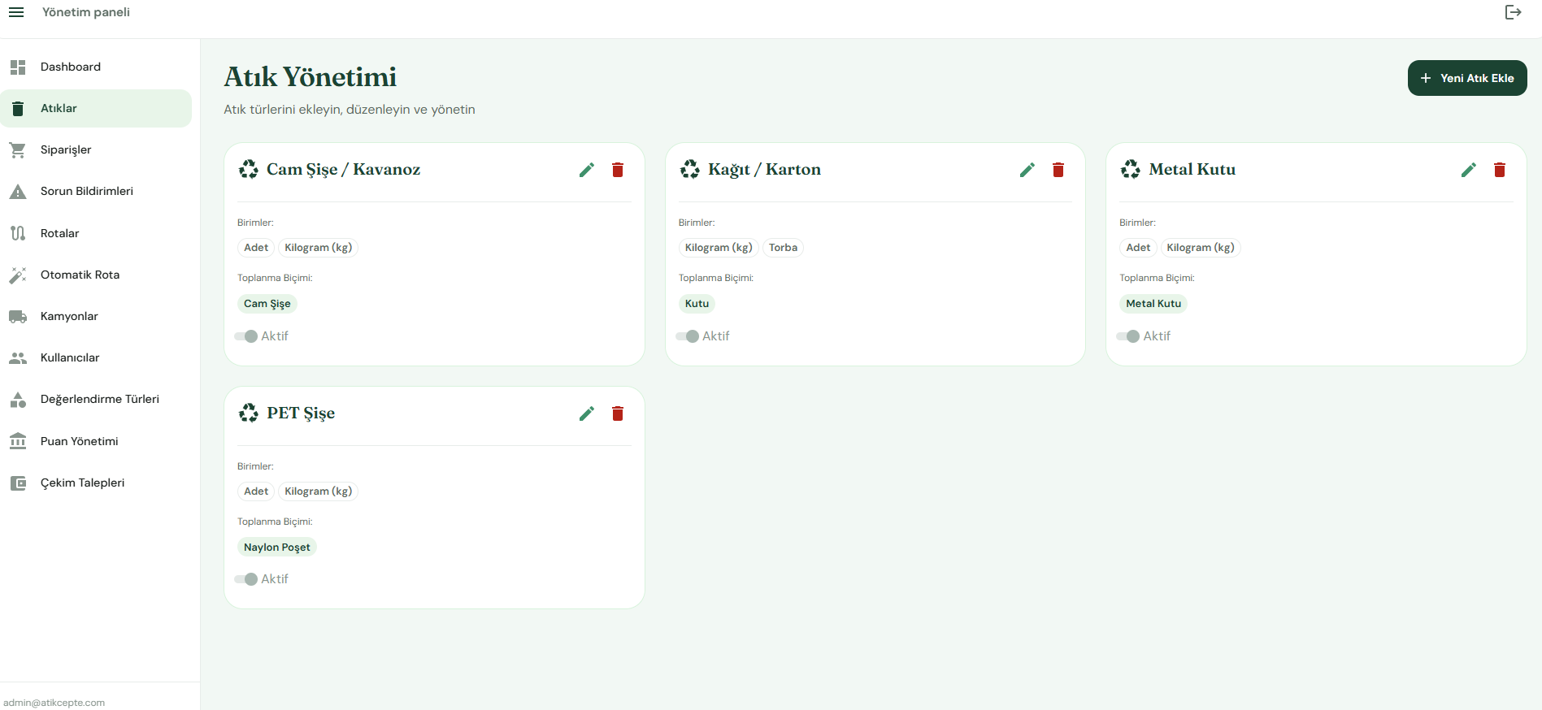Toggle Aktif switch for Kağıt / Karton
The height and width of the screenshot is (710, 1542).
click(688, 336)
